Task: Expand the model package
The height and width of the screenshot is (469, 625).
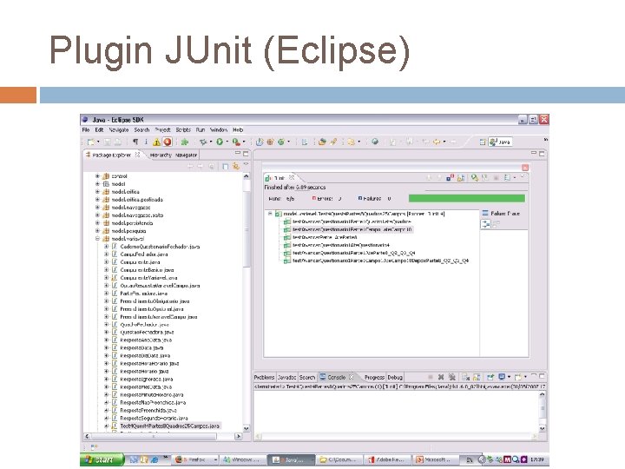Action: coord(97,184)
